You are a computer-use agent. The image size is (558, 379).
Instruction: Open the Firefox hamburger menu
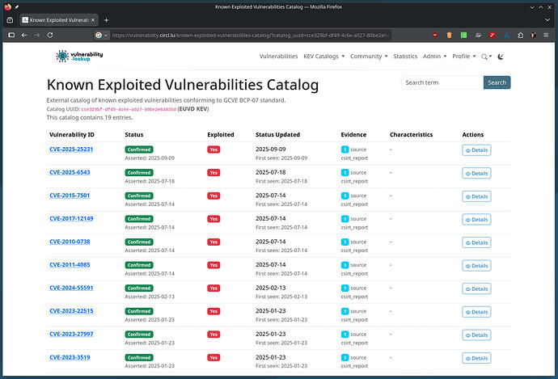547,35
